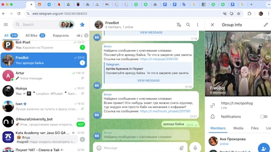Open the @NeuralUniversity_bot chat

click(44, 122)
